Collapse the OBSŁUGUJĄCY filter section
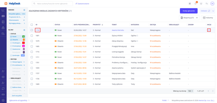 tap(9, 78)
